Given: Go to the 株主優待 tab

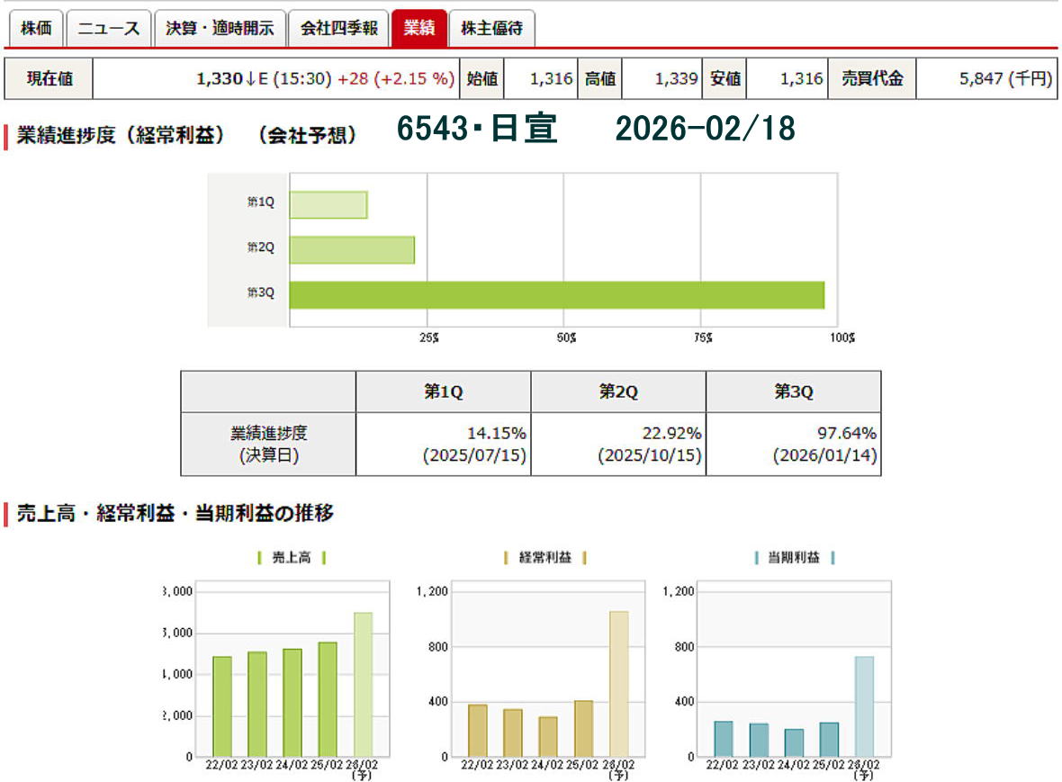Looking at the screenshot, I should [x=491, y=29].
